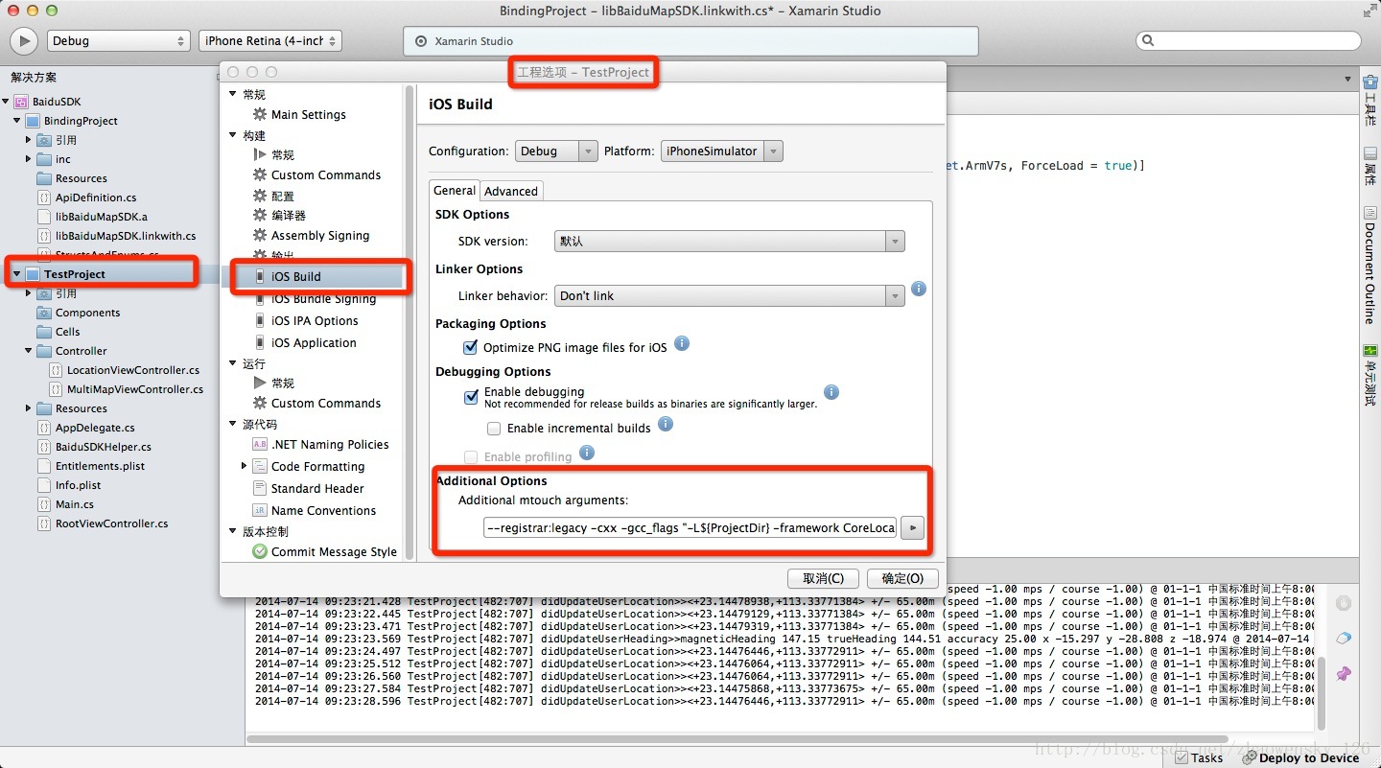Switch to the General tab

coord(455,191)
